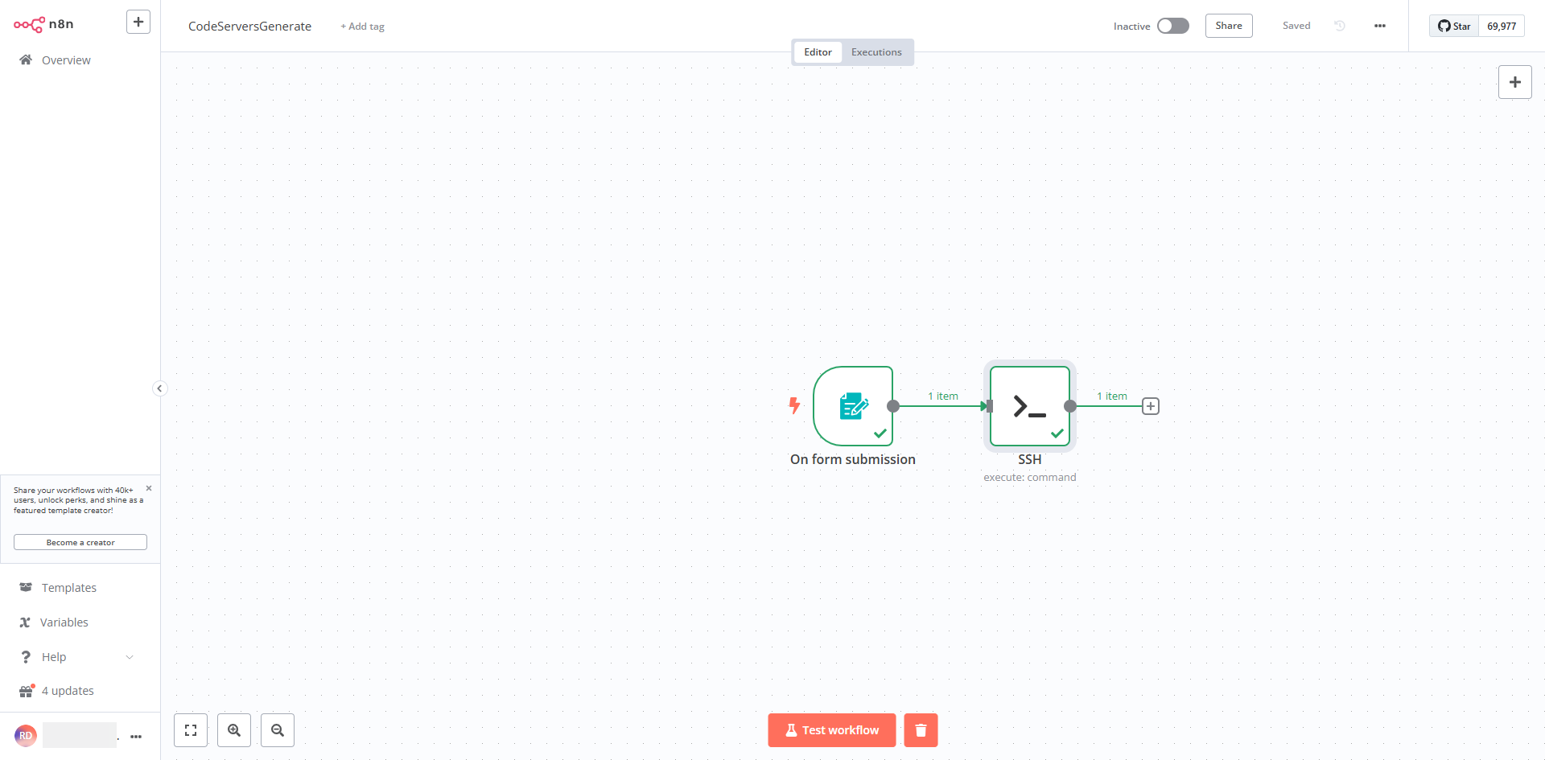Screen dimensions: 1545x760
Task: Click the Share button
Action: point(1228,26)
